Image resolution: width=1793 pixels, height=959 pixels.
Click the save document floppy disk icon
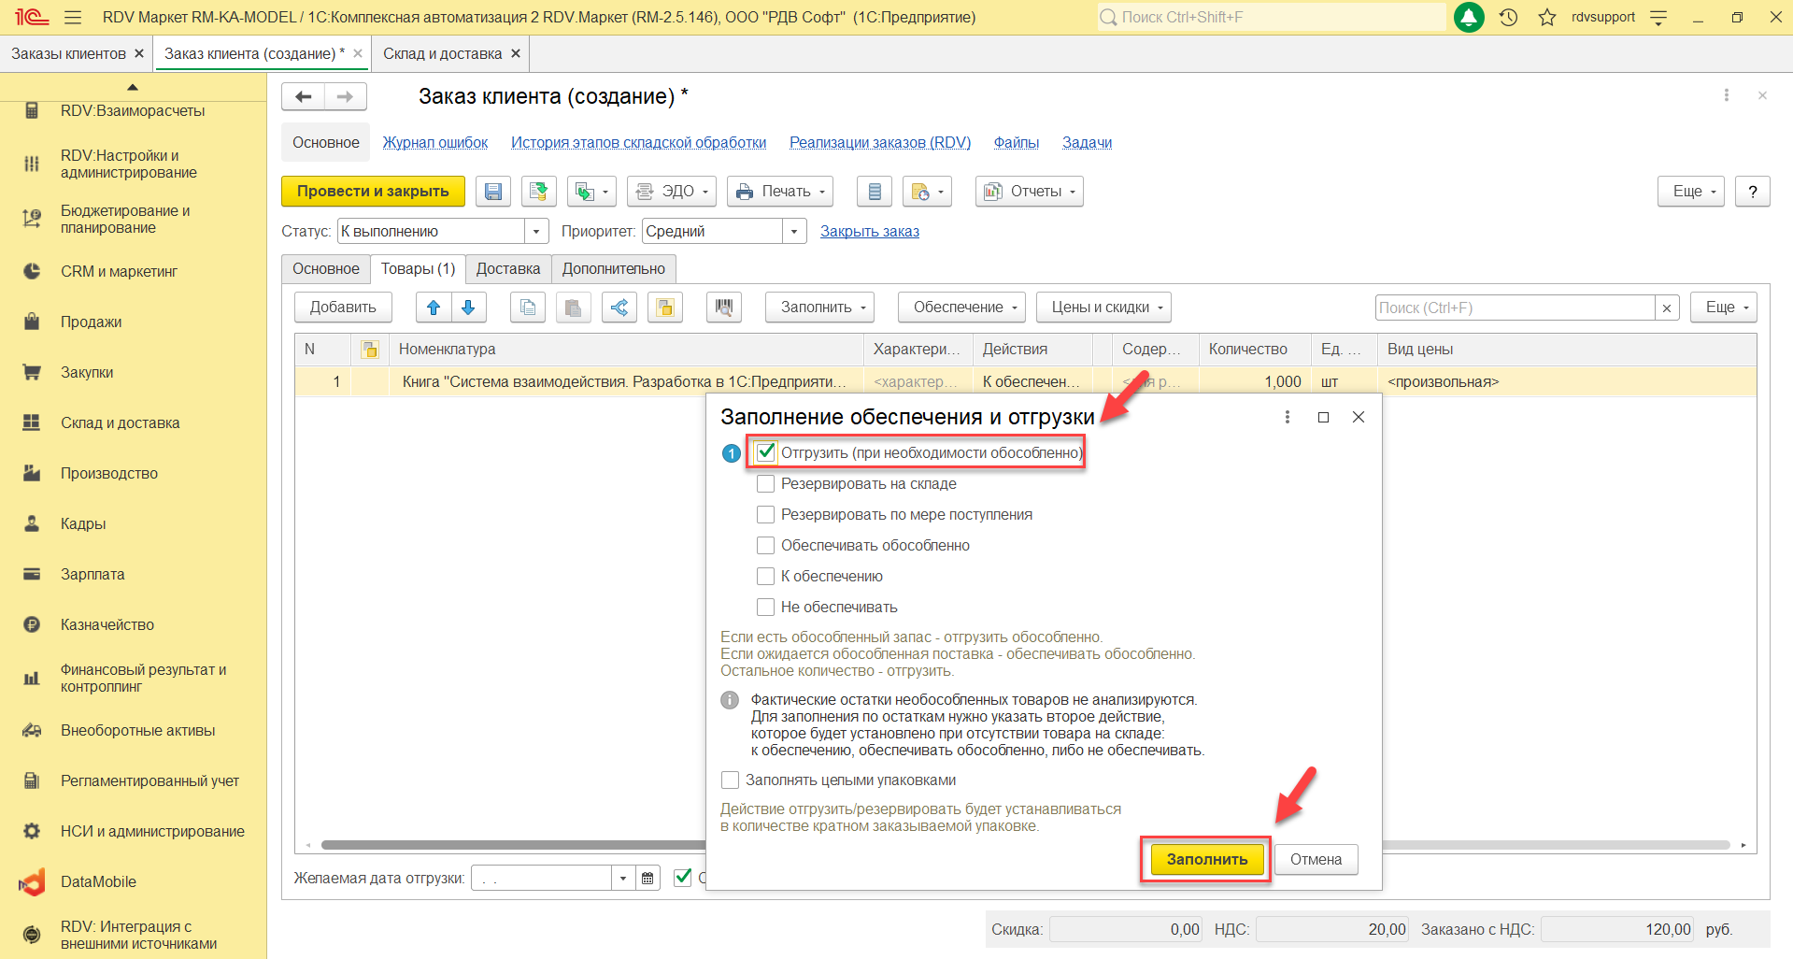click(x=492, y=192)
